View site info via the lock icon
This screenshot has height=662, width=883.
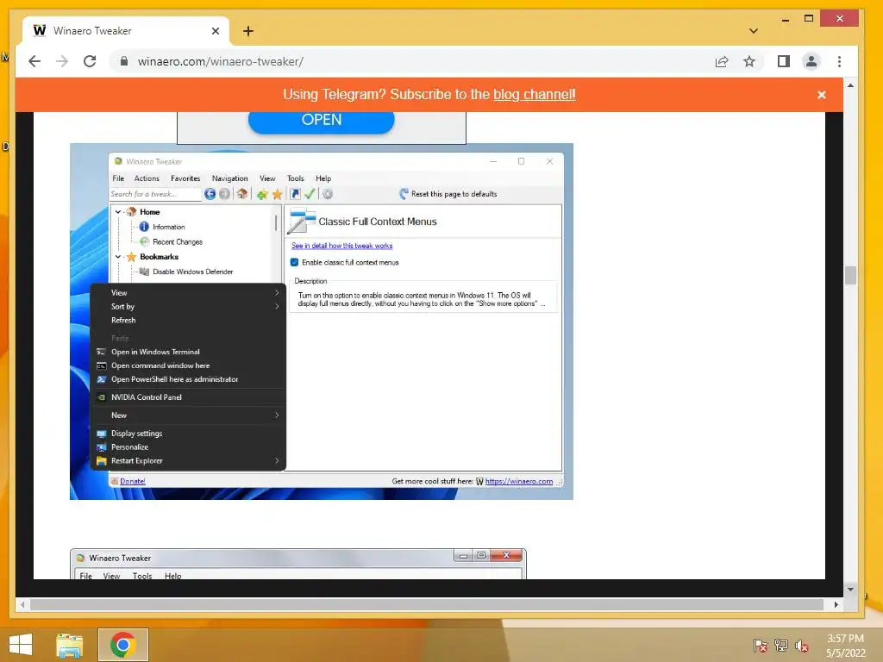point(124,61)
